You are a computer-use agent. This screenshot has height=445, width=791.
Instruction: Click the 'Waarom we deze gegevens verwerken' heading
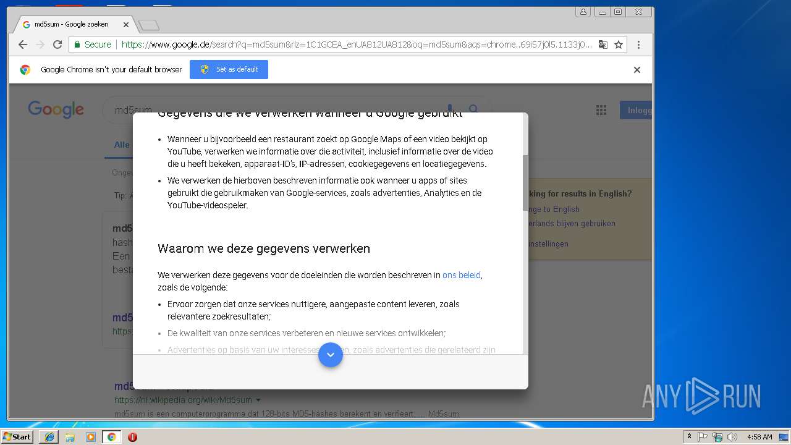click(x=264, y=248)
